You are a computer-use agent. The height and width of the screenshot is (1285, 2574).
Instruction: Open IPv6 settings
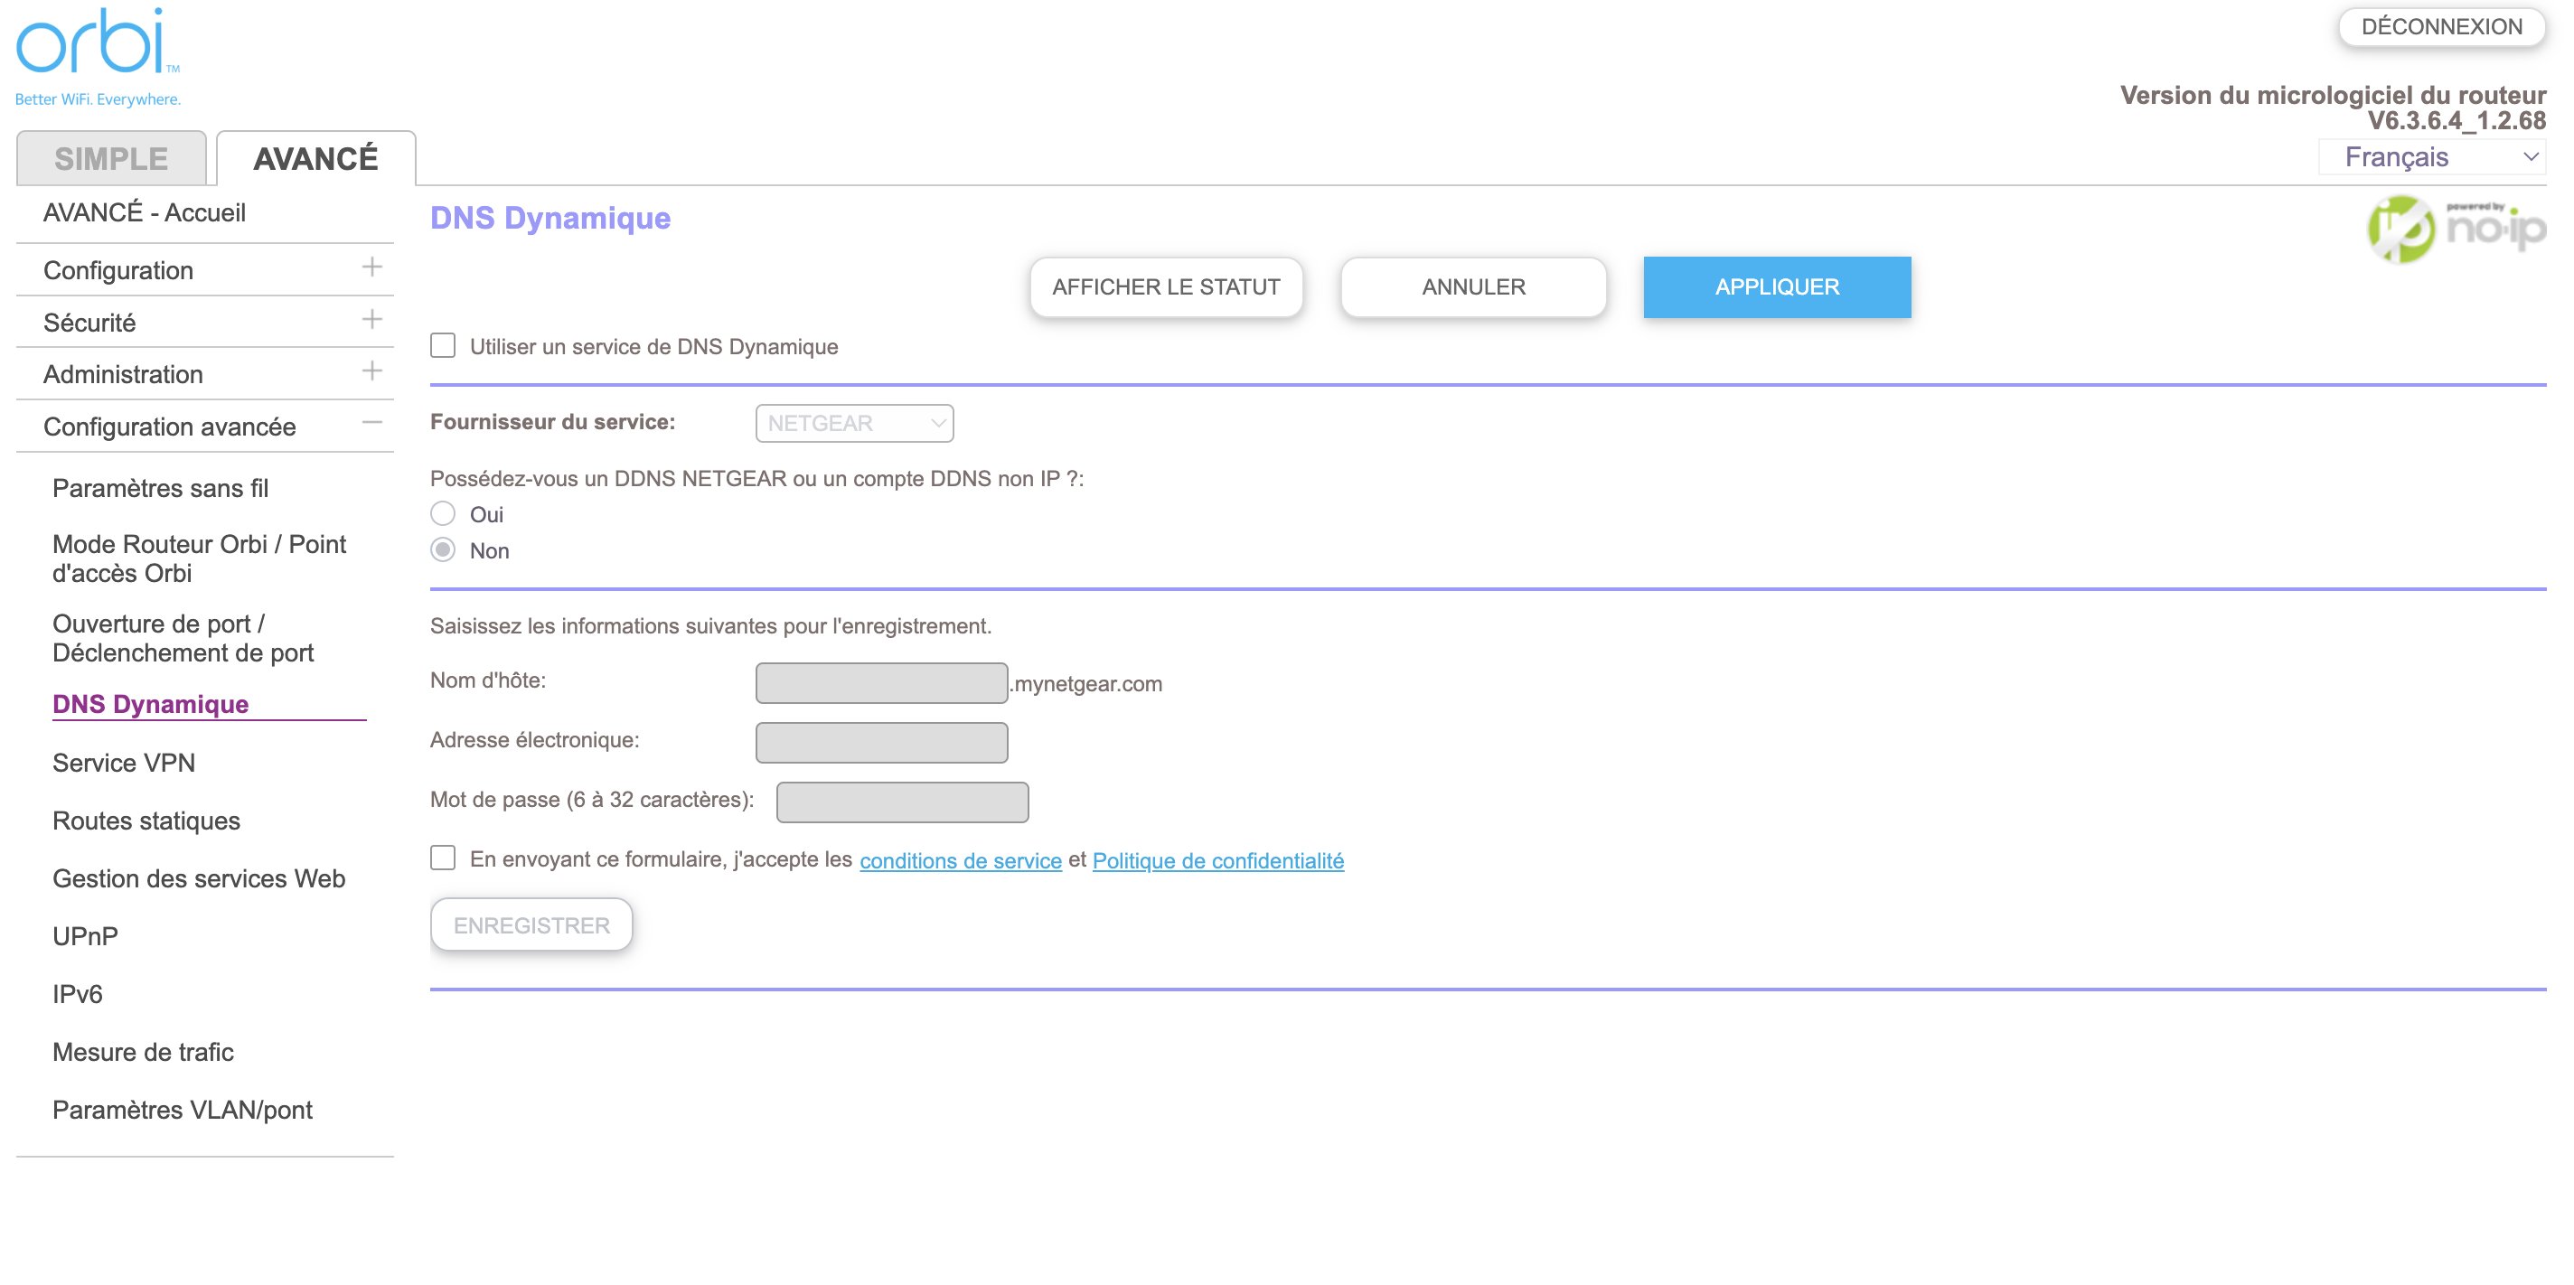coord(77,994)
